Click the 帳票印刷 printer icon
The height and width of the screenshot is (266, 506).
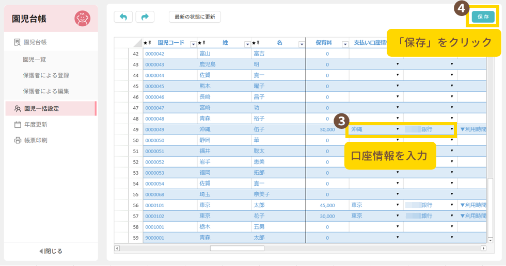[17, 140]
